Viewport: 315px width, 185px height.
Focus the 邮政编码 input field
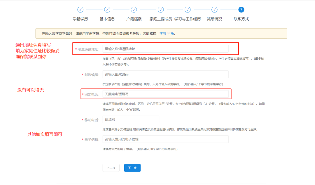(165, 74)
